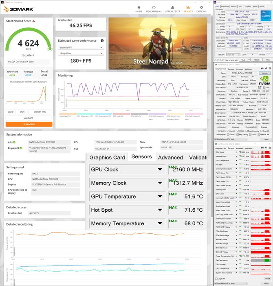This screenshot has width=273, height=286.
Task: Click the Reset button in GPU-Z Sensors
Action: (267, 279)
